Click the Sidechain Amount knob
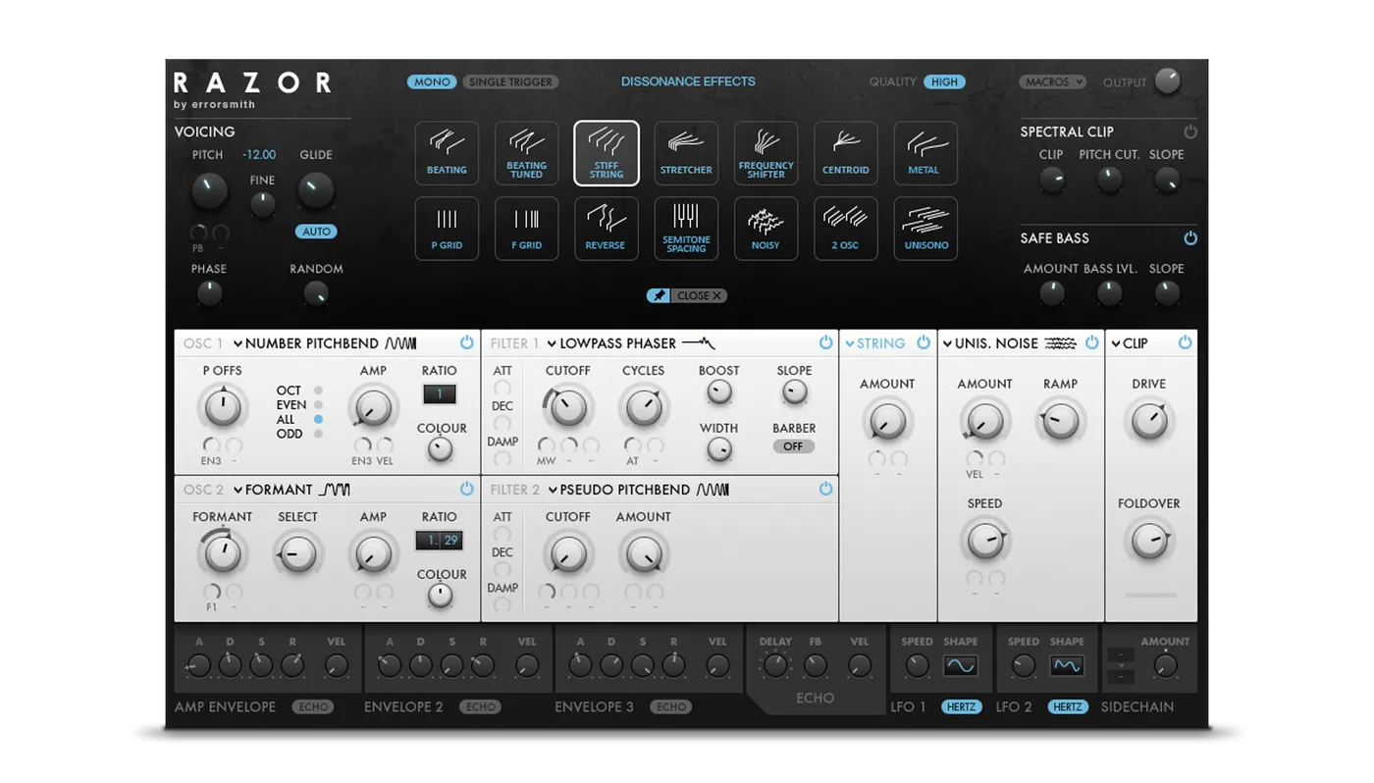The width and height of the screenshot is (1374, 783). point(1165,666)
